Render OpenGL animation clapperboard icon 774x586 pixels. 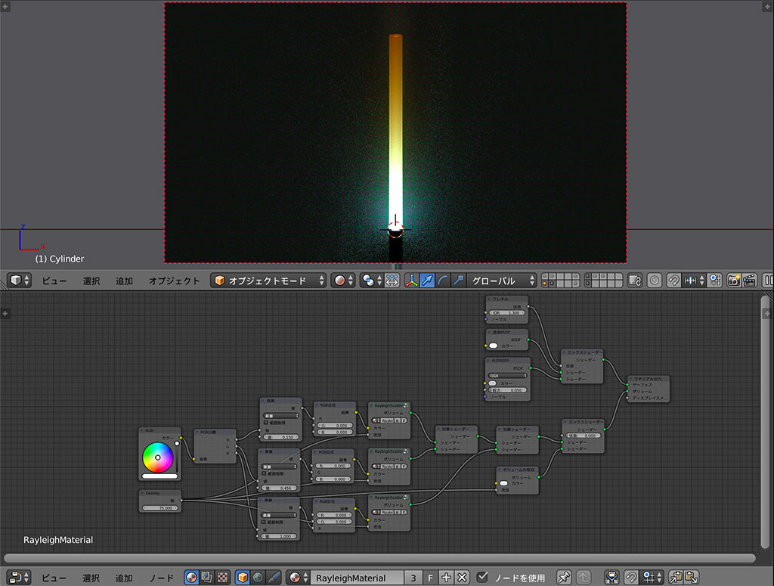[749, 281]
